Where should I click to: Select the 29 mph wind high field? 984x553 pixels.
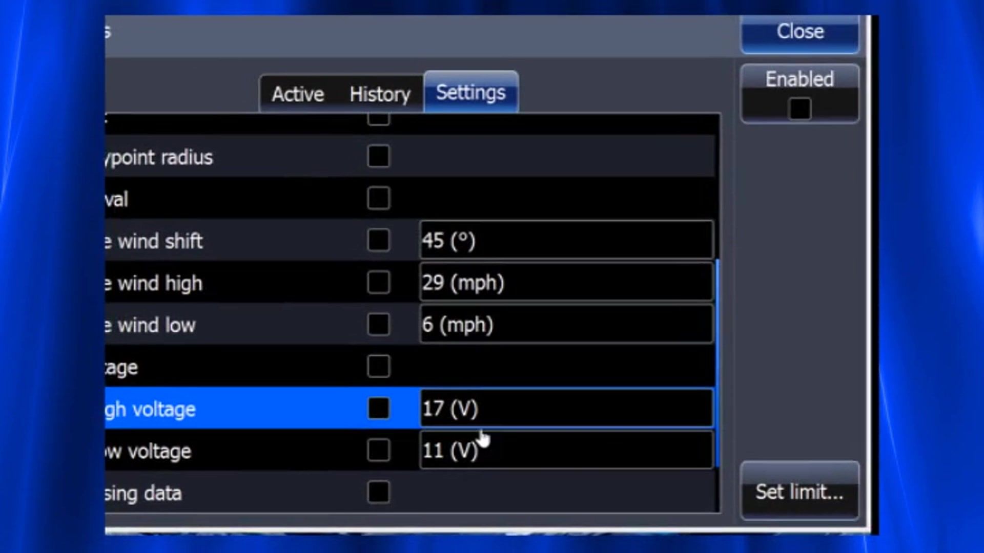pyautogui.click(x=566, y=282)
